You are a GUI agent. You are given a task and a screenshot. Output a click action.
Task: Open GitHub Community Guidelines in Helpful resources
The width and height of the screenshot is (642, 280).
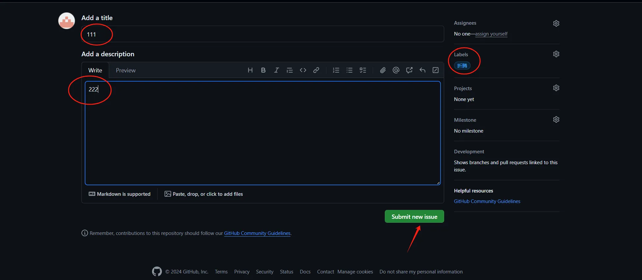pyautogui.click(x=487, y=201)
